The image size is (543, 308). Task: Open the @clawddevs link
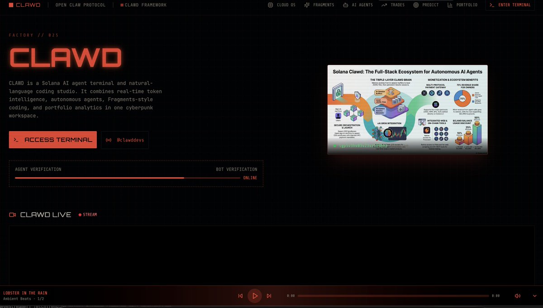(x=125, y=140)
